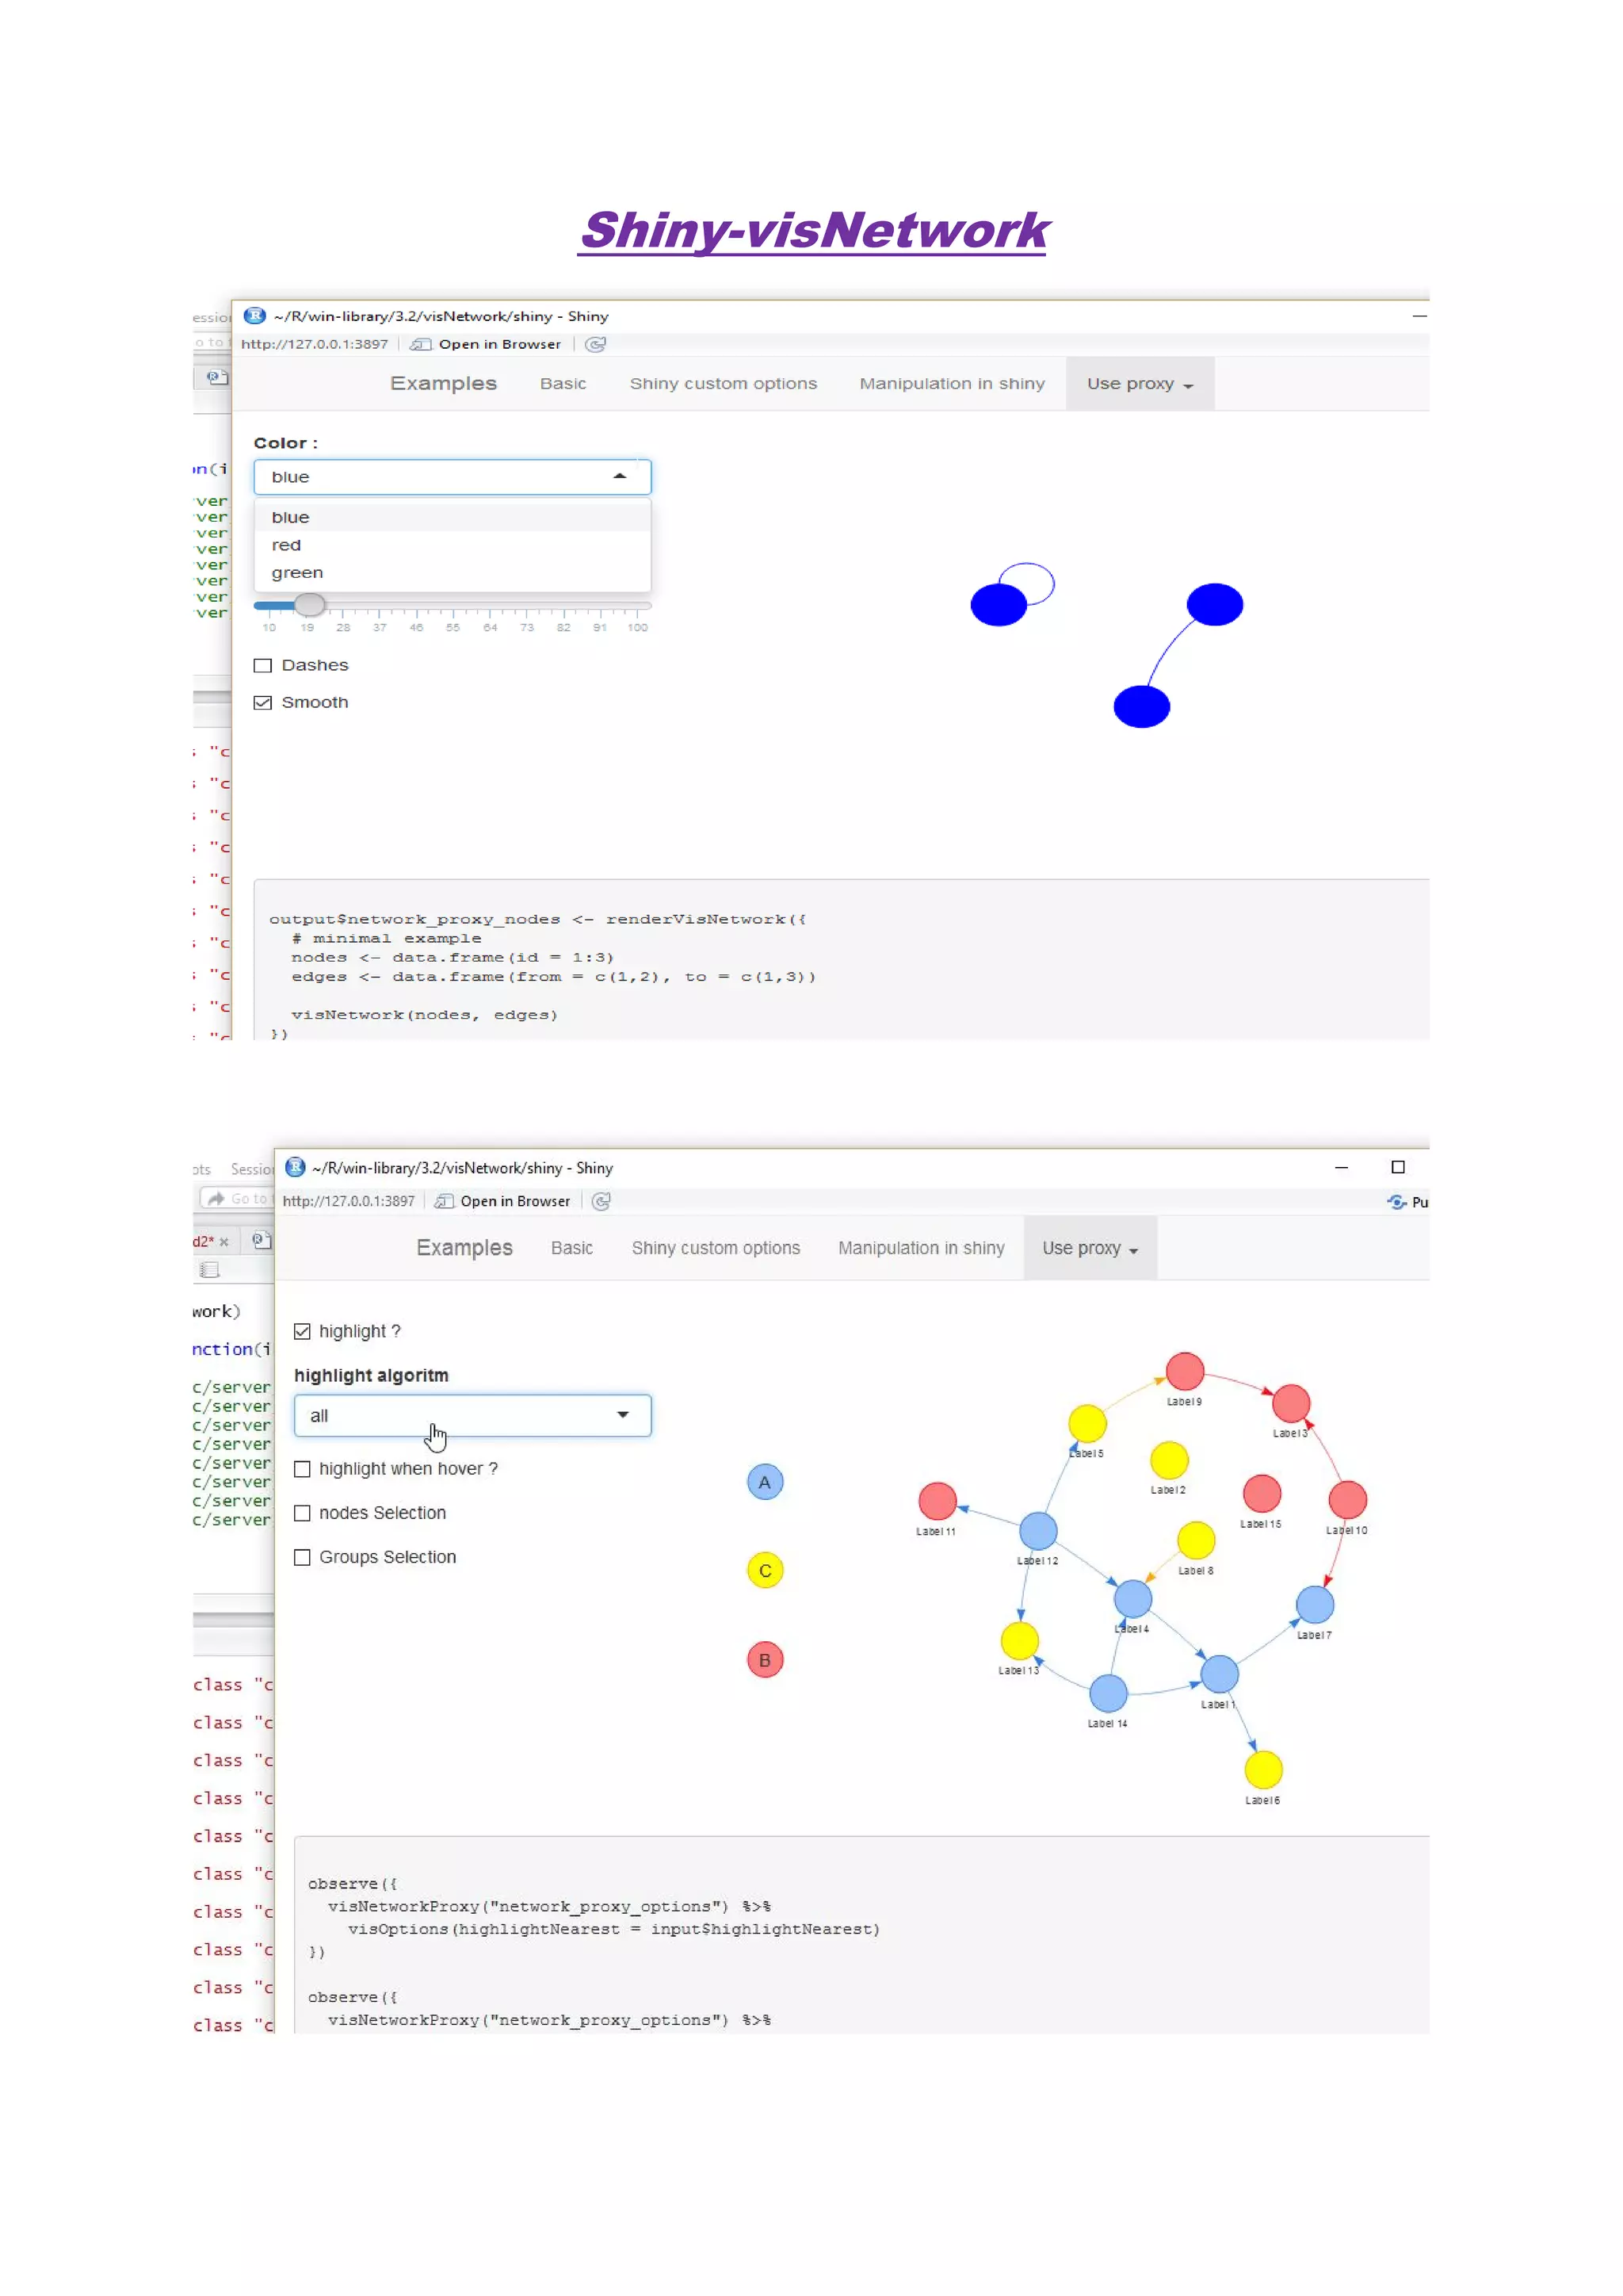Screen dimensions: 1623x2296
Task: Expand Use proxy menu in the Color example window
Action: (x=1140, y=384)
